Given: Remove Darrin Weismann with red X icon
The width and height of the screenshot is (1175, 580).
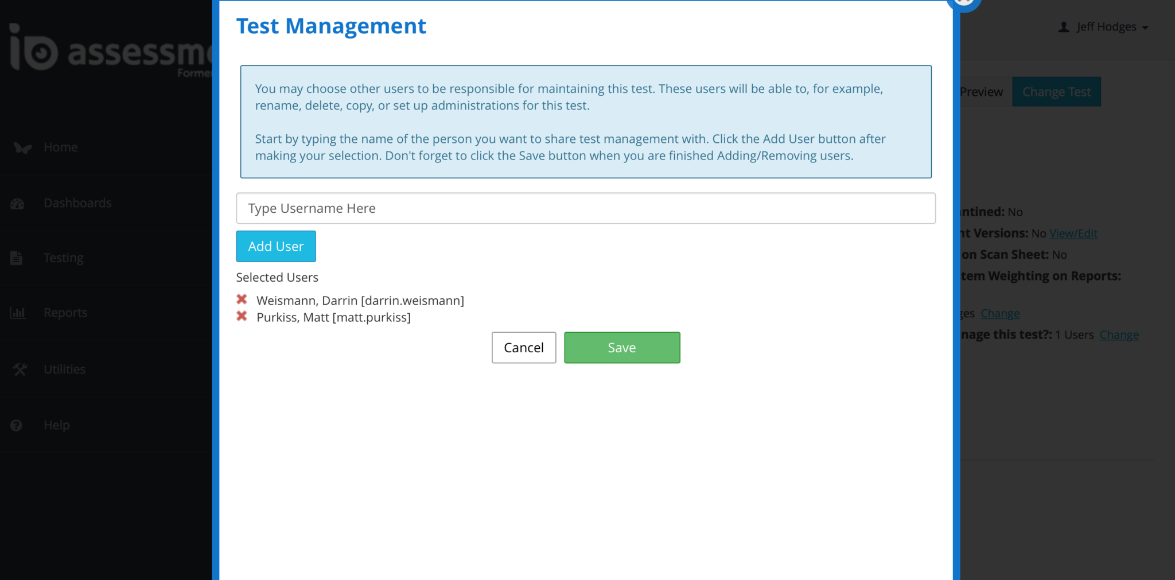Looking at the screenshot, I should click(x=242, y=299).
